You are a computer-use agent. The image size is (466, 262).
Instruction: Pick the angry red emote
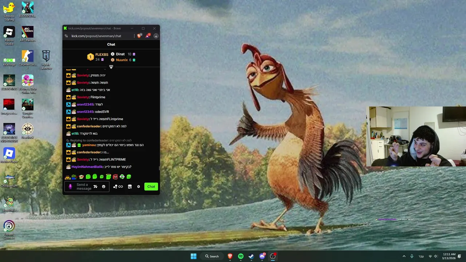point(115,176)
